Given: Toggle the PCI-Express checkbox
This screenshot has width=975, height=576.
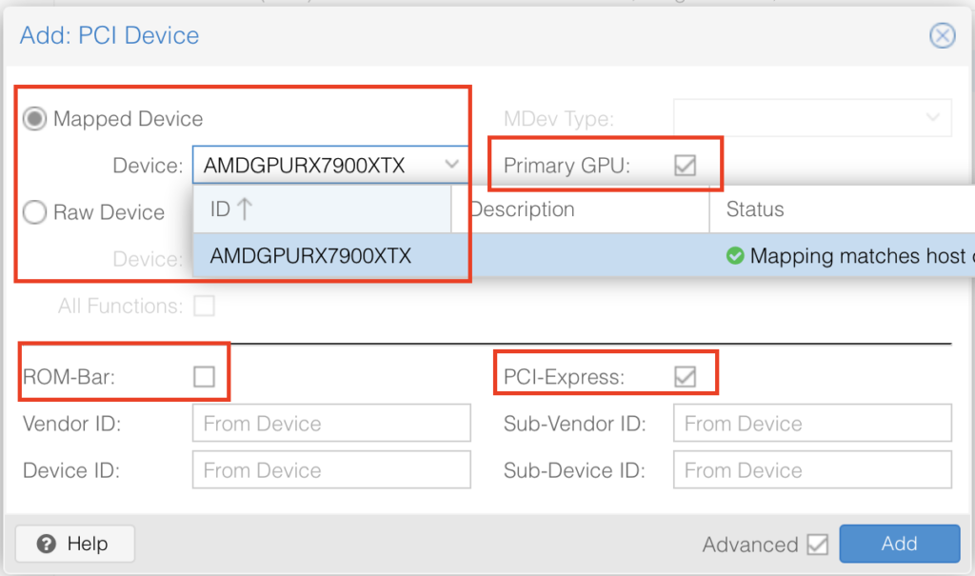Looking at the screenshot, I should [x=685, y=377].
